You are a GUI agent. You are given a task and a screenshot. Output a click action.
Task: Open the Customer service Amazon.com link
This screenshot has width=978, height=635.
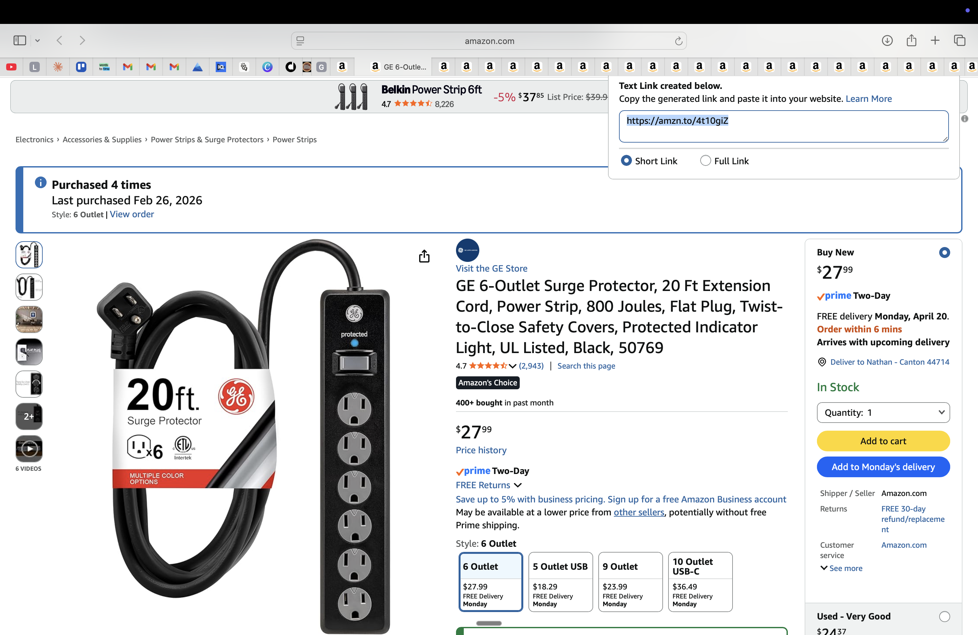(x=904, y=545)
